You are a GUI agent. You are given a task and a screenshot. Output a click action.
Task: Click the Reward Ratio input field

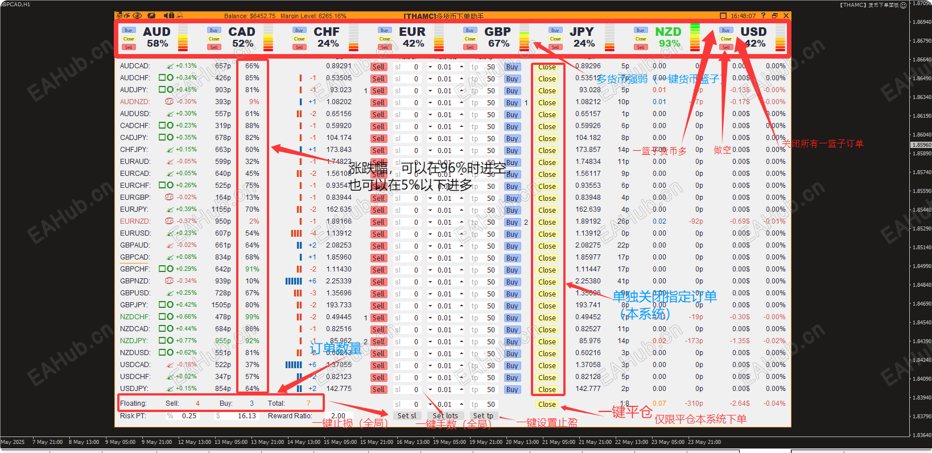point(339,416)
